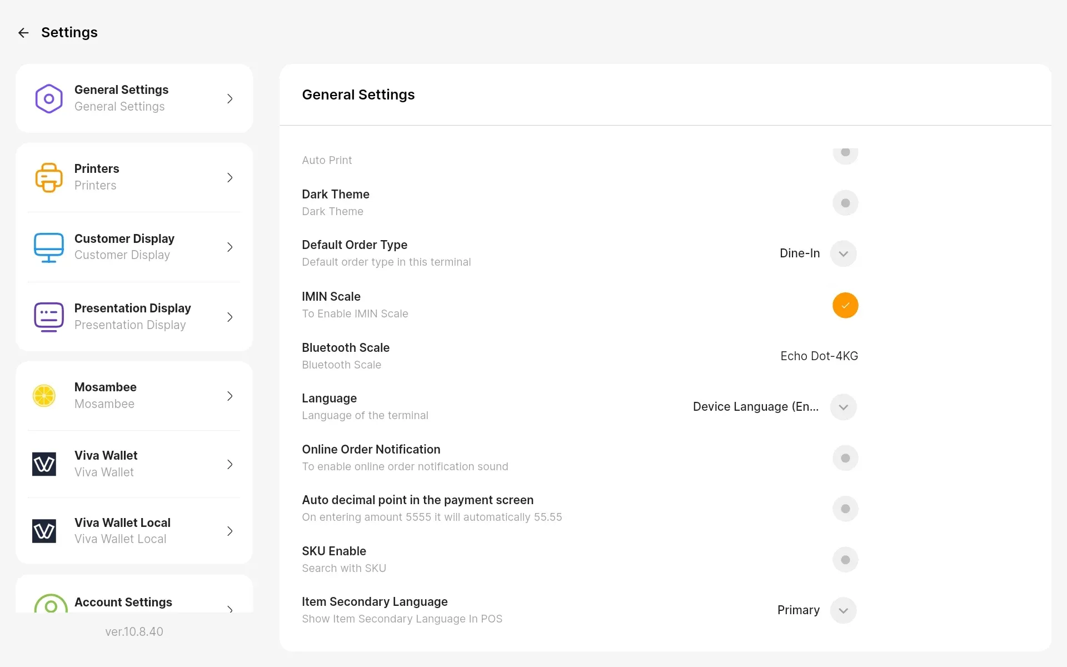Turn on Online Order Notification toggle
This screenshot has width=1067, height=667.
pos(845,458)
